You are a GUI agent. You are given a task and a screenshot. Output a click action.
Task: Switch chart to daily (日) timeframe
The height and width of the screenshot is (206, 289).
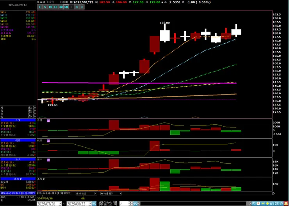pyautogui.click(x=71, y=7)
